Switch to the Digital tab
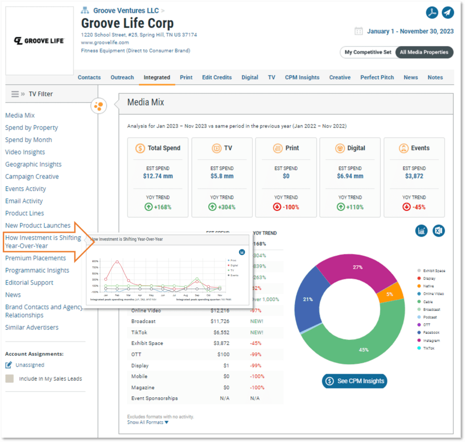The height and width of the screenshot is (442, 465). click(250, 77)
